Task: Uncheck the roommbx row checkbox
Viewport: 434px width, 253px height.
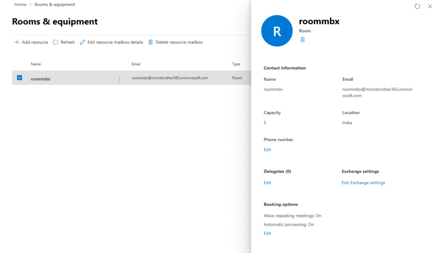Action: (x=19, y=78)
